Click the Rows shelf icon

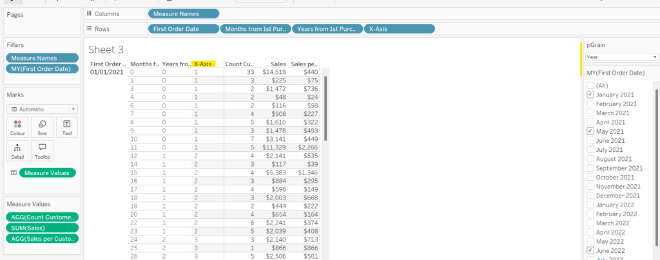pos(89,28)
